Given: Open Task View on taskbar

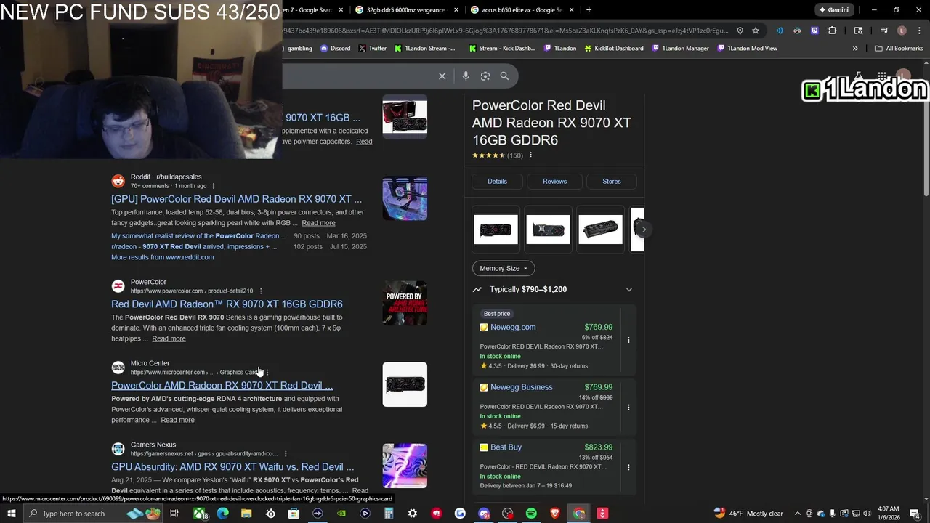Looking at the screenshot, I should tap(174, 514).
